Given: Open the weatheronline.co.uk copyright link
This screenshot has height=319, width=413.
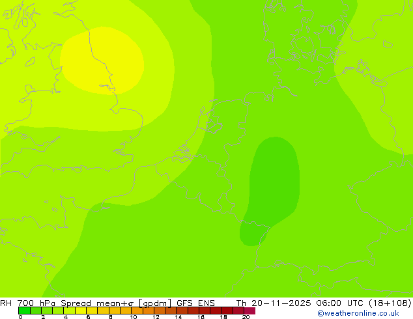Looking at the screenshot, I should (x=358, y=313).
